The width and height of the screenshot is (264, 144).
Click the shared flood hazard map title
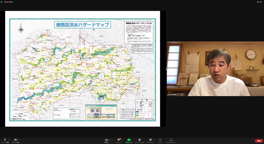(x=83, y=25)
